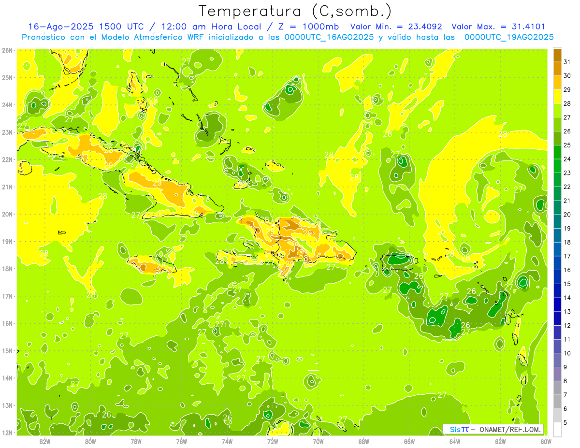The width and height of the screenshot is (580, 448).
Task: Click the legend value 24
Action: tap(567, 159)
